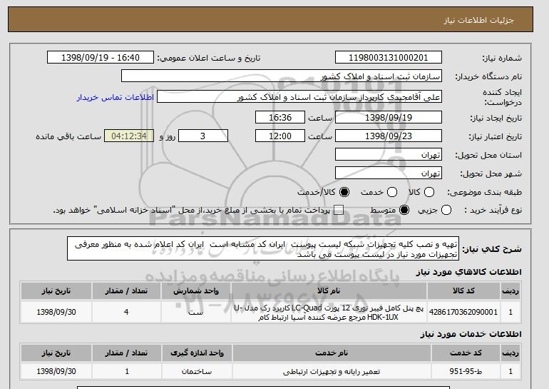Click the creation time field 16:36

point(280,117)
